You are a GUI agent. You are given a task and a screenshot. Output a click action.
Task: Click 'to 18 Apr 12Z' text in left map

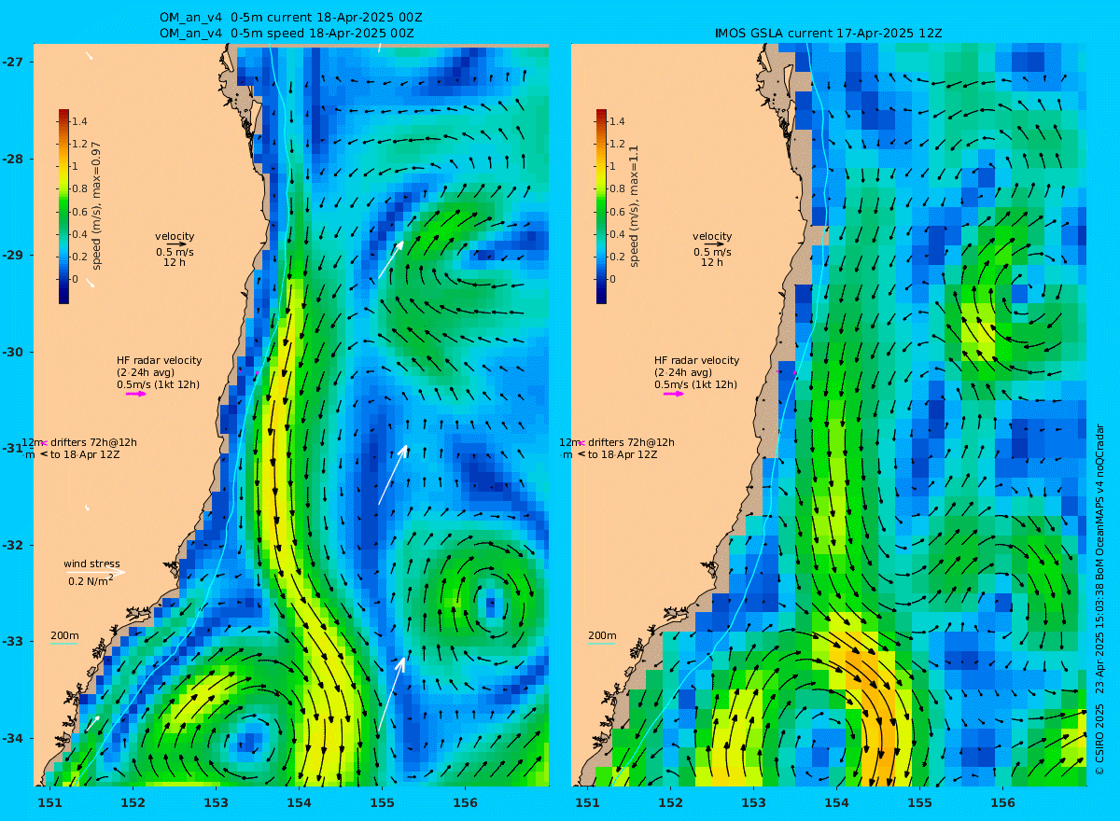(x=86, y=454)
